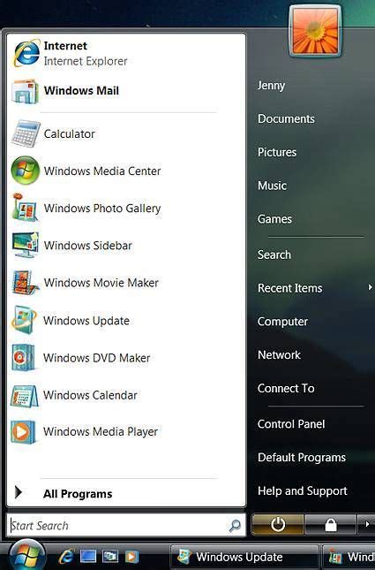Viewport: 375px width, 570px height.
Task: Launch Windows Calendar icon
Action: [x=25, y=395]
